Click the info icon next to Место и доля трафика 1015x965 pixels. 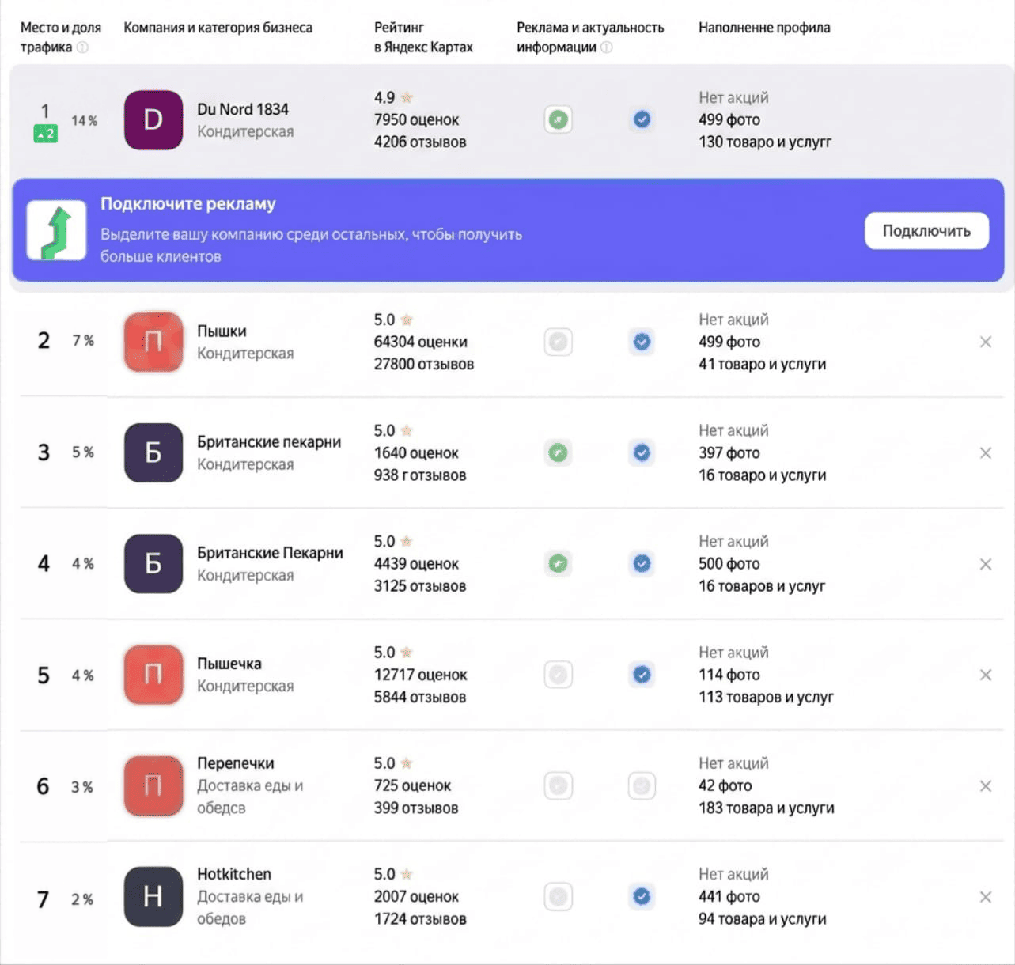click(x=82, y=47)
